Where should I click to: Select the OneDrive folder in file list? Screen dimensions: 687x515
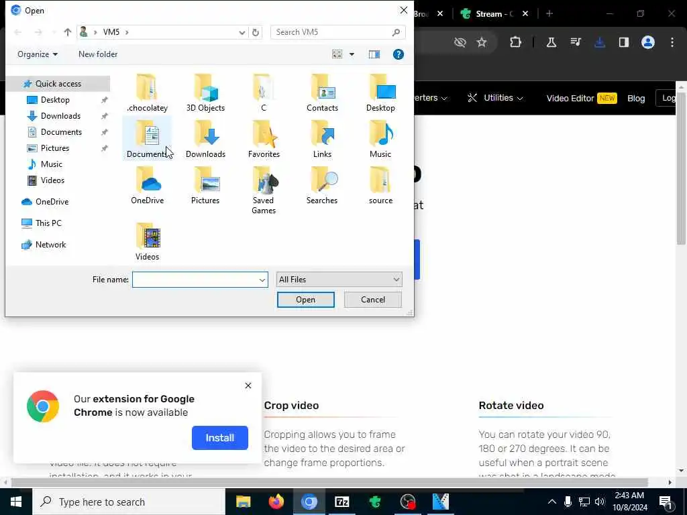(147, 186)
